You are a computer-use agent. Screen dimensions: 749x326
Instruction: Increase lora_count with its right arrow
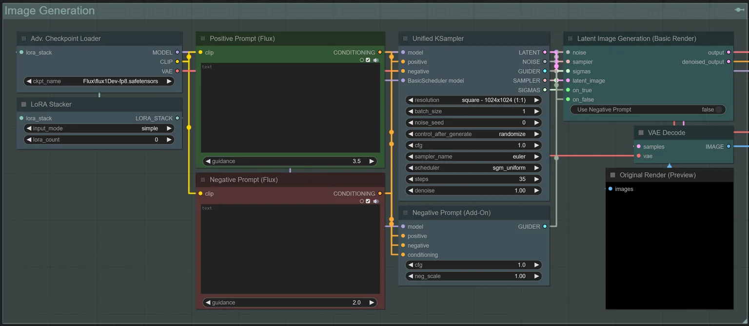pyautogui.click(x=169, y=139)
